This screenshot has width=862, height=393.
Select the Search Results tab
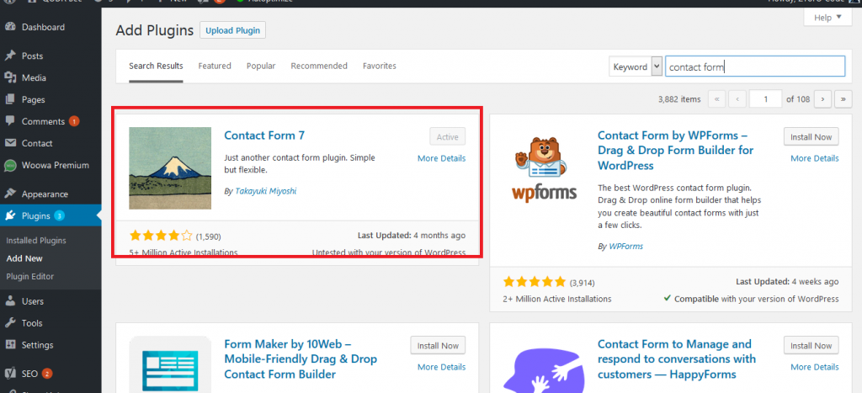[x=156, y=66]
